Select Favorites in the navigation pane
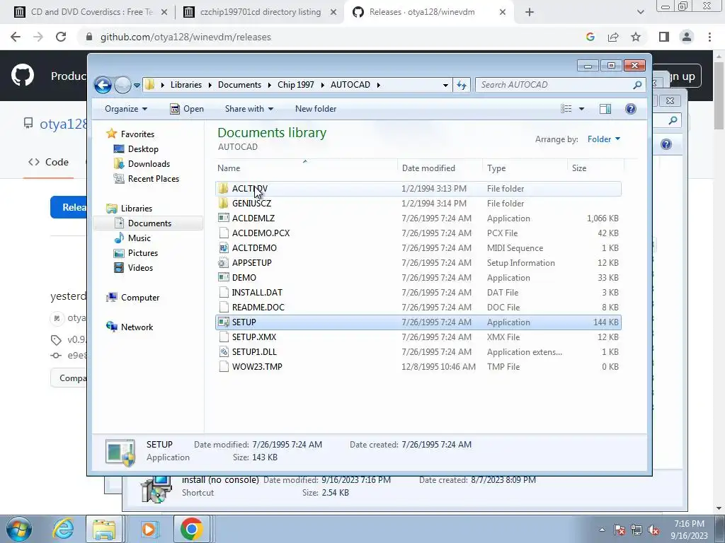 click(137, 134)
